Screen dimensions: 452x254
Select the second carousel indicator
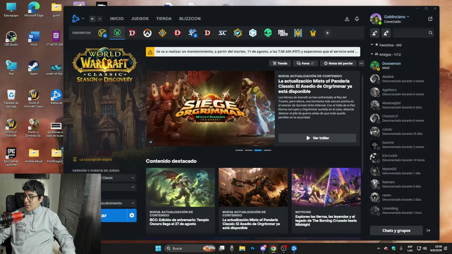tap(249, 150)
